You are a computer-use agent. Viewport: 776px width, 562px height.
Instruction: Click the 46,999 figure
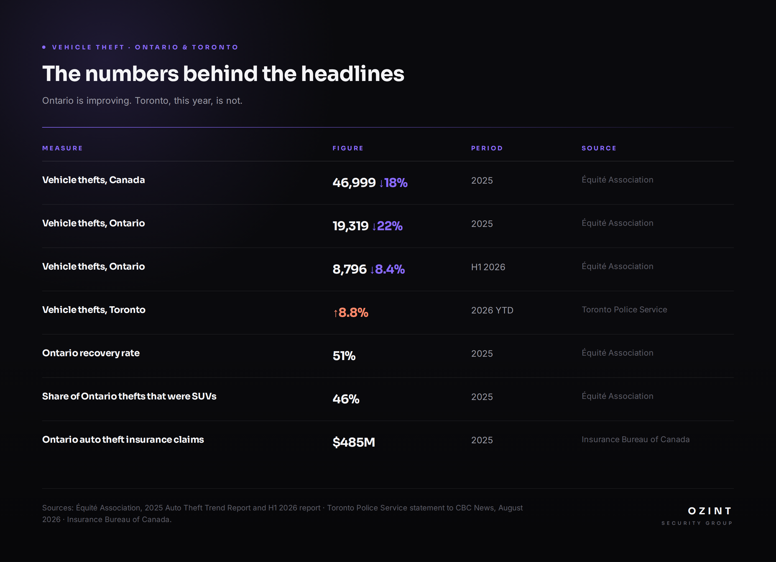(x=354, y=183)
